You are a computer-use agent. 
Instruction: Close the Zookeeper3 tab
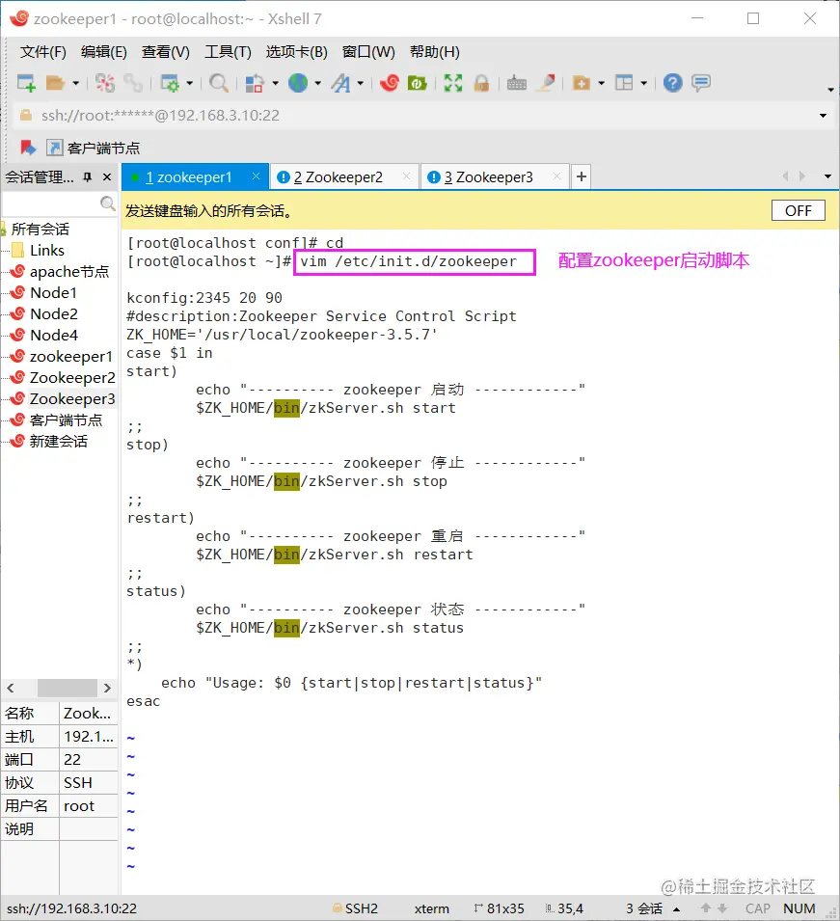coord(556,176)
